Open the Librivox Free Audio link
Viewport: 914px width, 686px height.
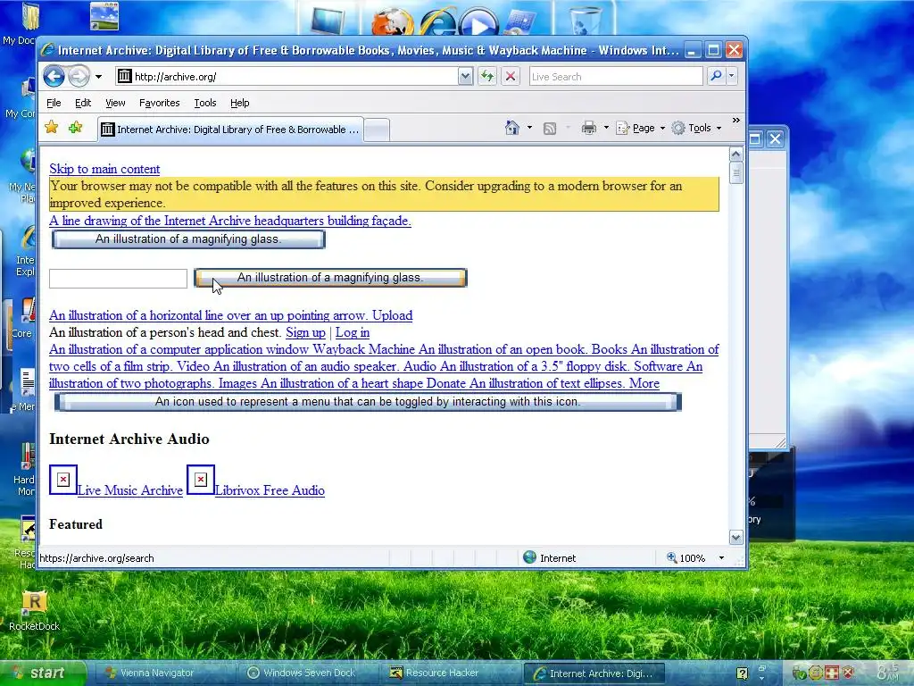click(x=270, y=490)
